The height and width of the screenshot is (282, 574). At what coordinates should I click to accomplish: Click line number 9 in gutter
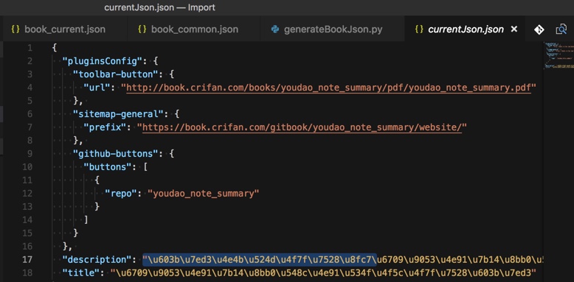click(x=30, y=153)
